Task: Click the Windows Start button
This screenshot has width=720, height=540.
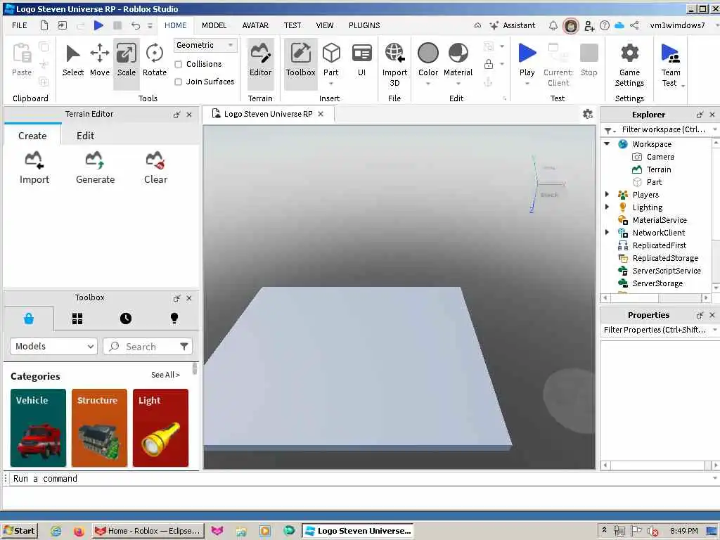Action: (19, 531)
